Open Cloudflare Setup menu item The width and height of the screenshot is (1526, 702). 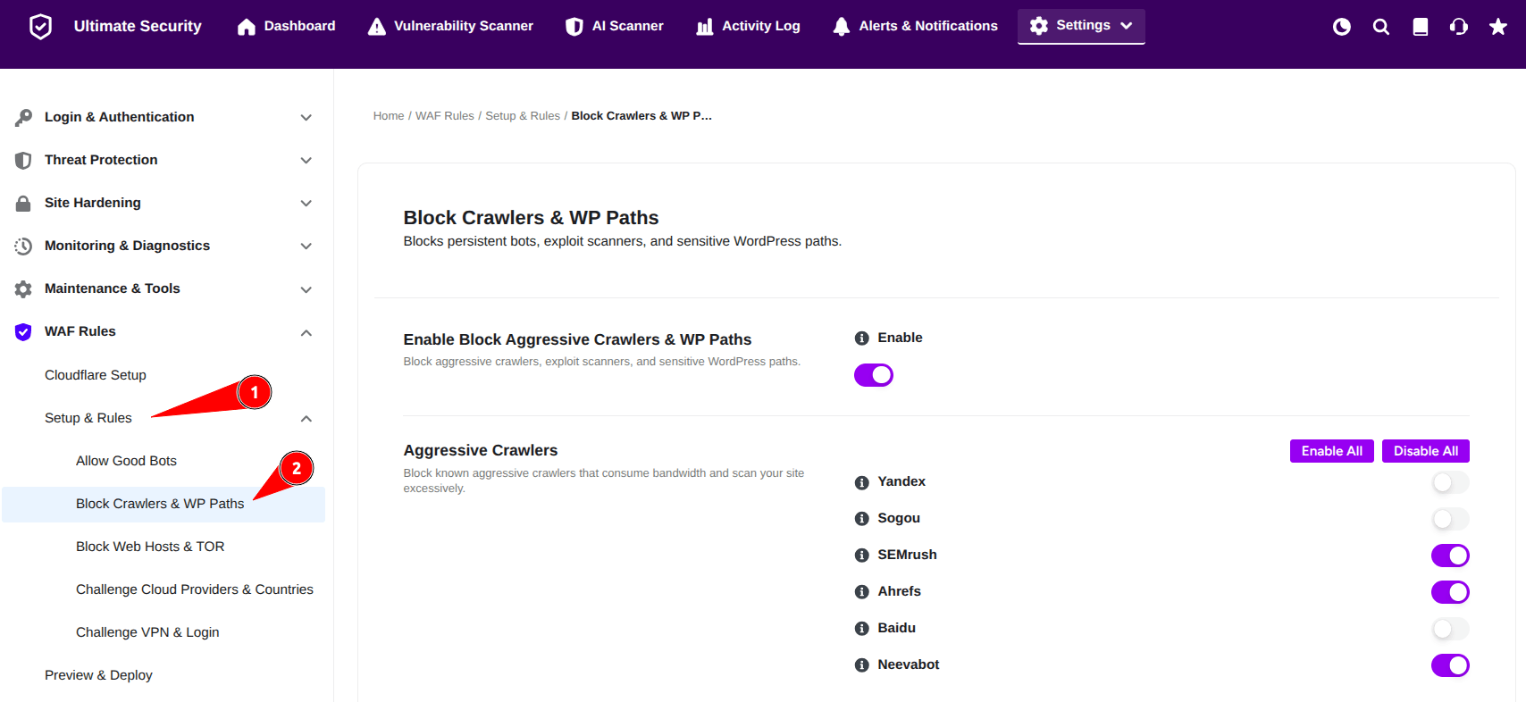96,375
